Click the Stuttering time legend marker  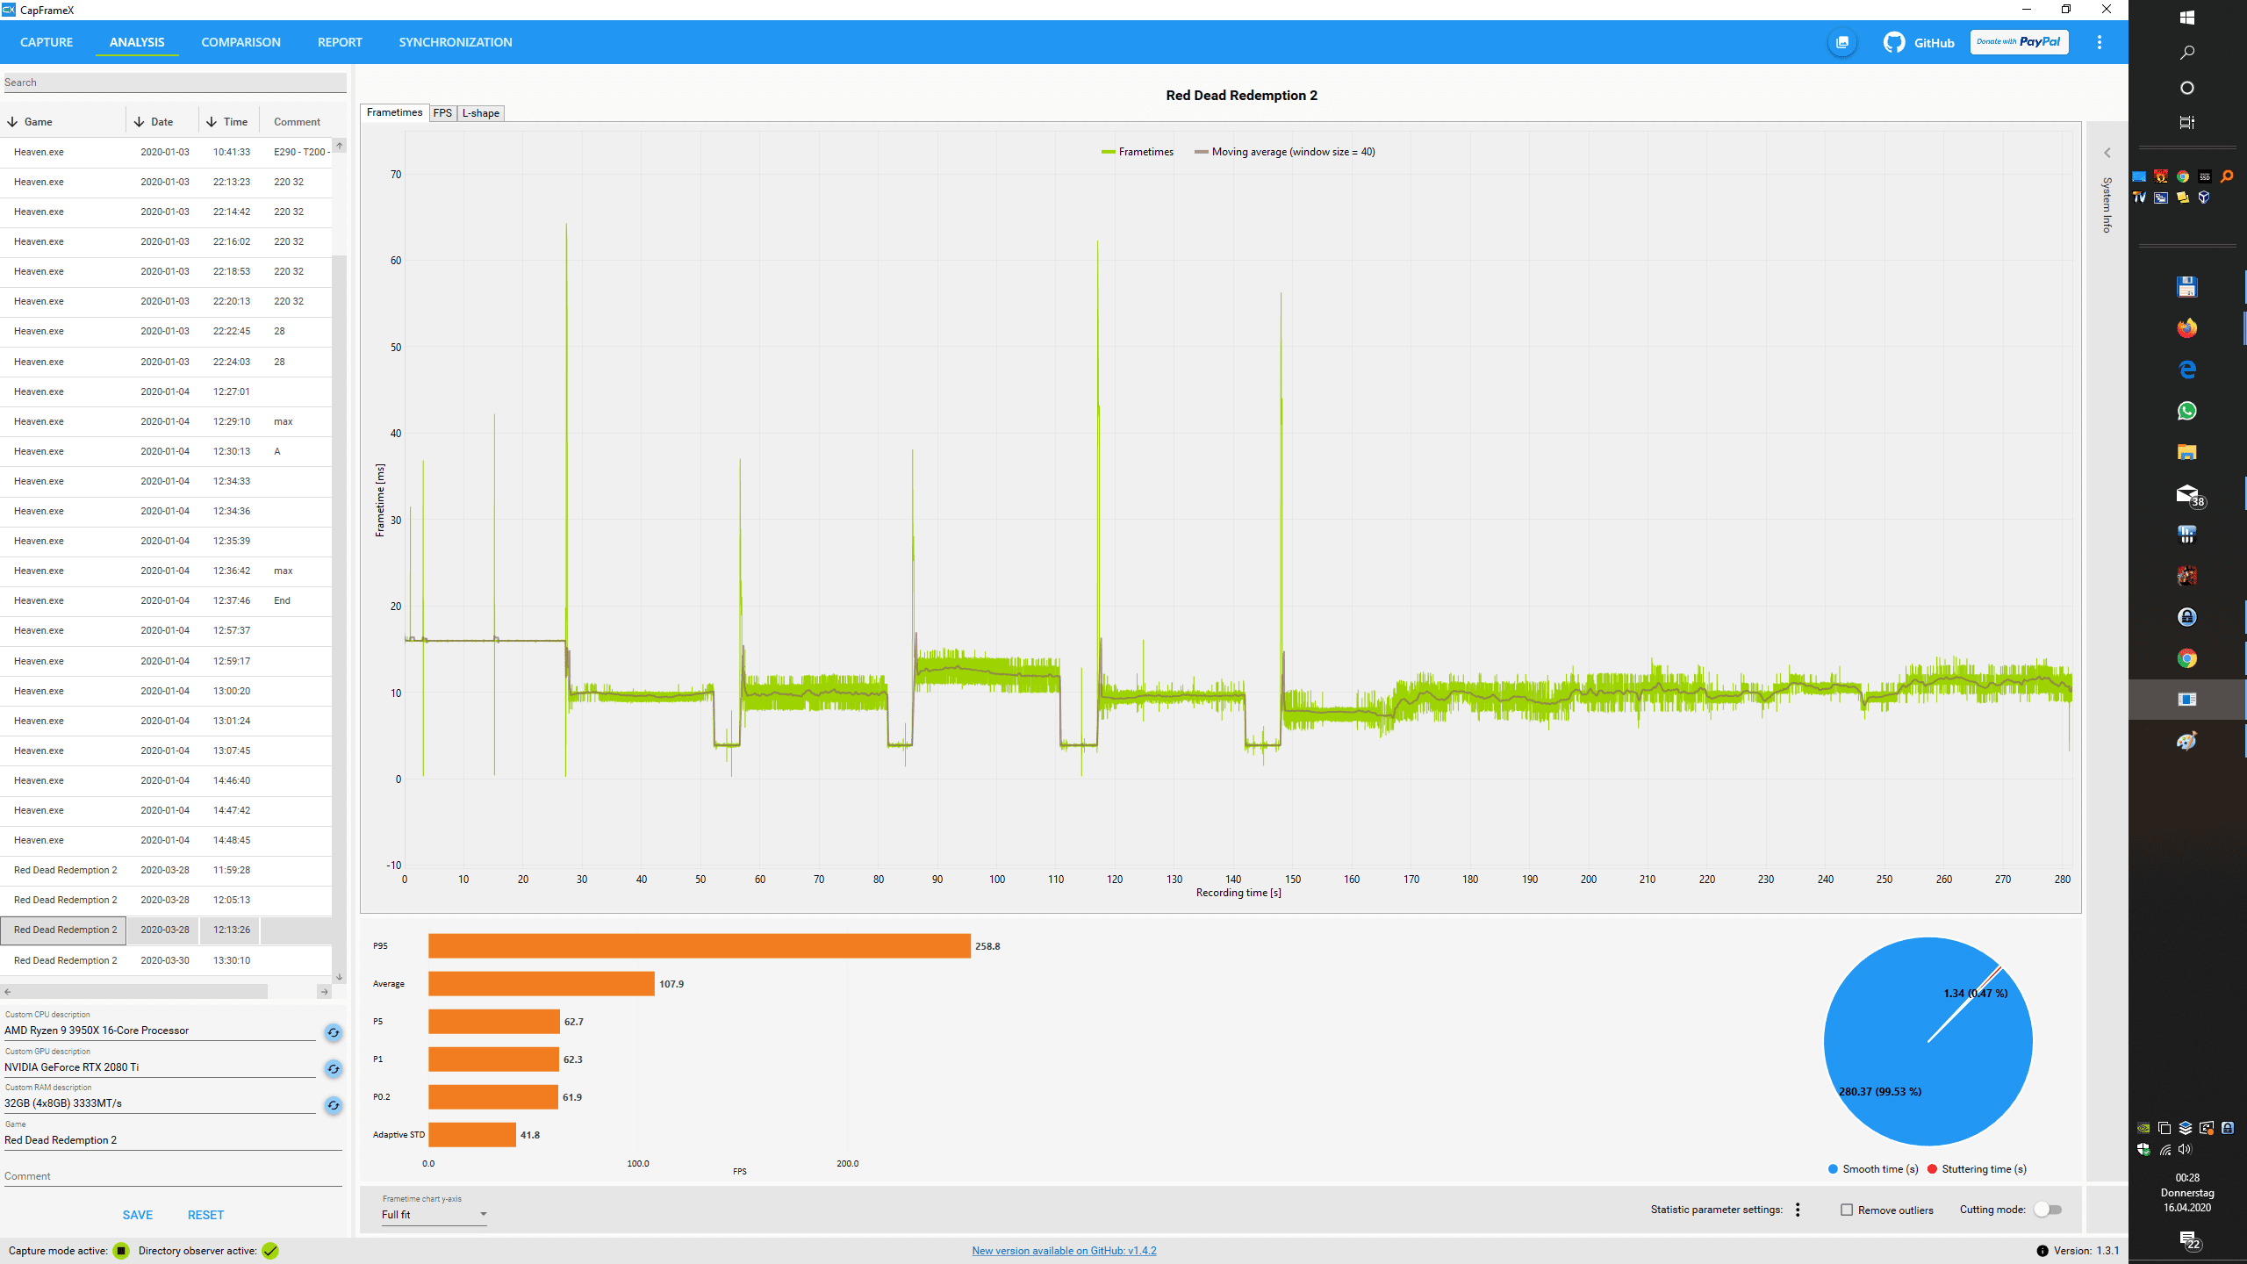(x=1932, y=1169)
